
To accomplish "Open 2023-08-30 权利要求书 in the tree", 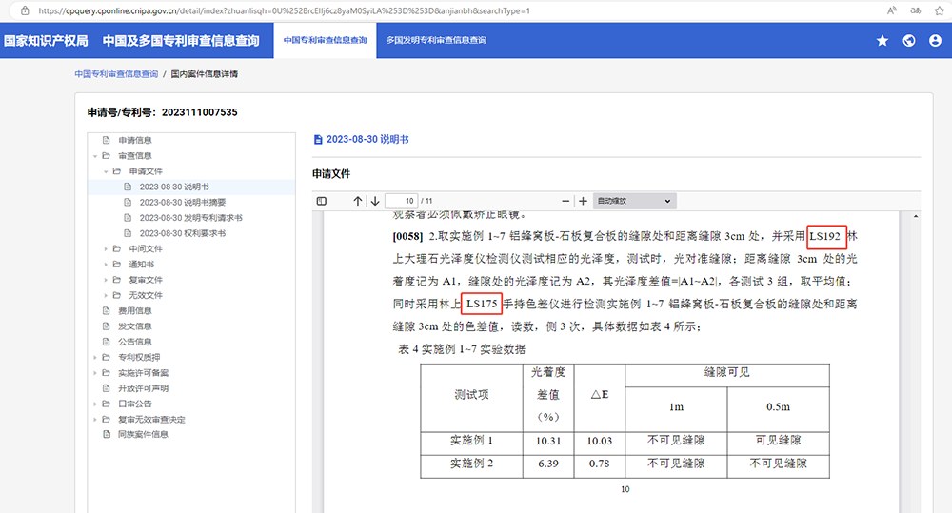I will tap(183, 233).
